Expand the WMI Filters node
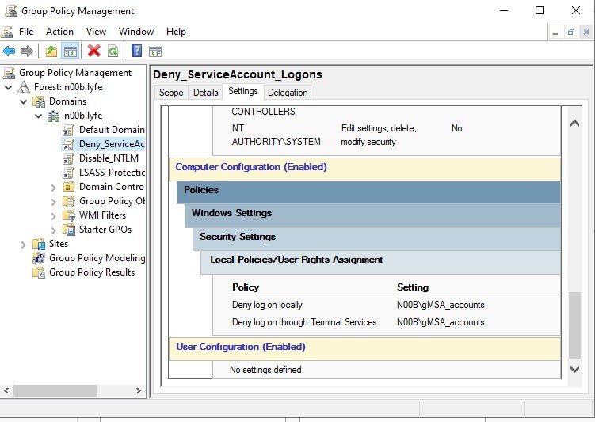 click(54, 215)
